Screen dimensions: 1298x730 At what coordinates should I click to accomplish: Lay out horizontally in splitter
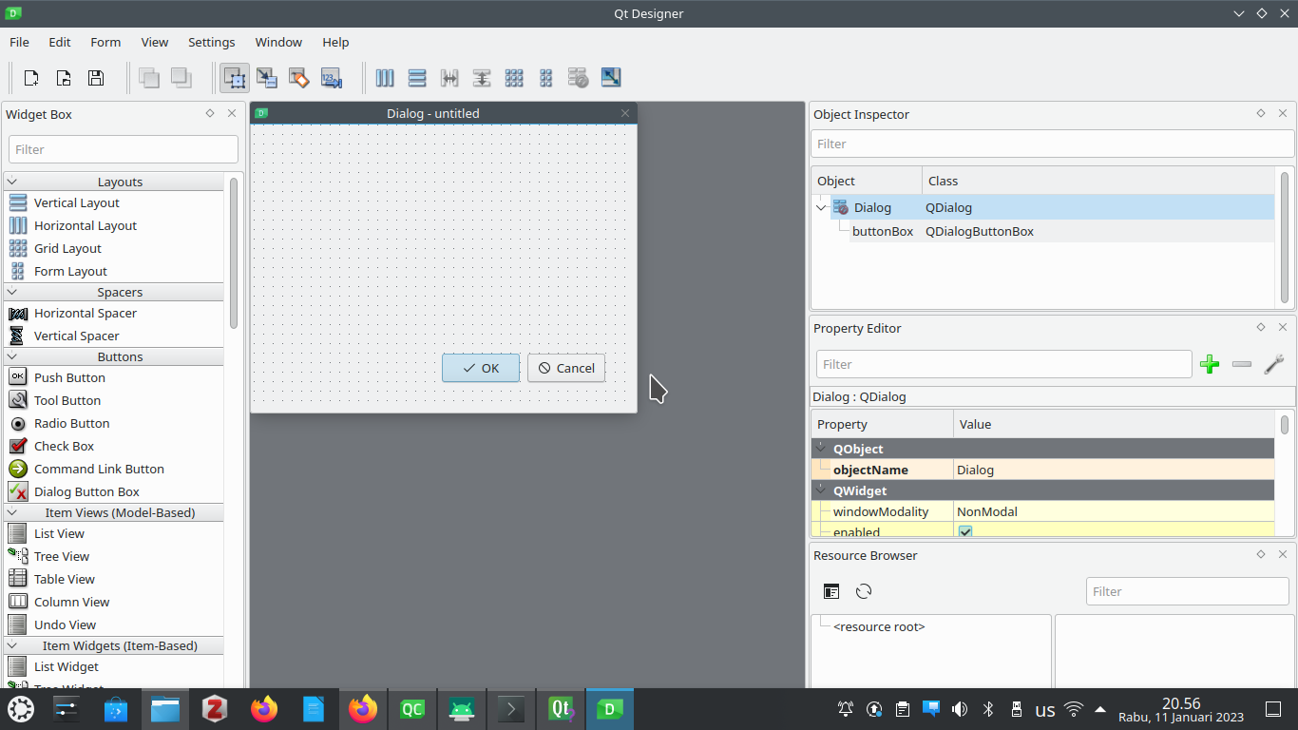pyautogui.click(x=449, y=78)
